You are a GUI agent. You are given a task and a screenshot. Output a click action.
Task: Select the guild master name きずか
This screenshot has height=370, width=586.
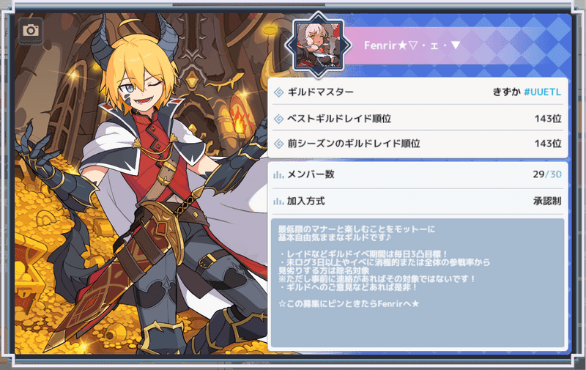coord(506,92)
